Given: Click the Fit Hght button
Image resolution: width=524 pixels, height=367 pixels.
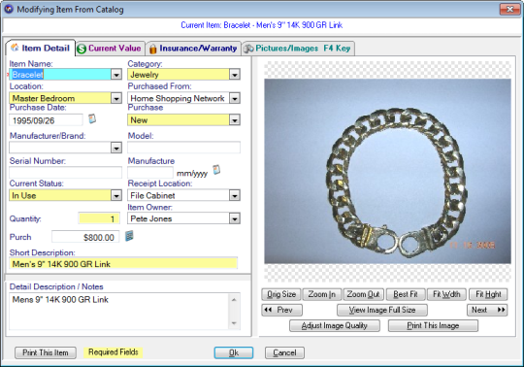Looking at the screenshot, I should [x=488, y=294].
